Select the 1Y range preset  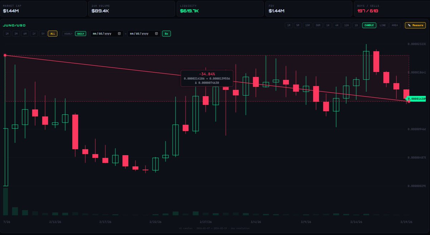(x=34, y=34)
